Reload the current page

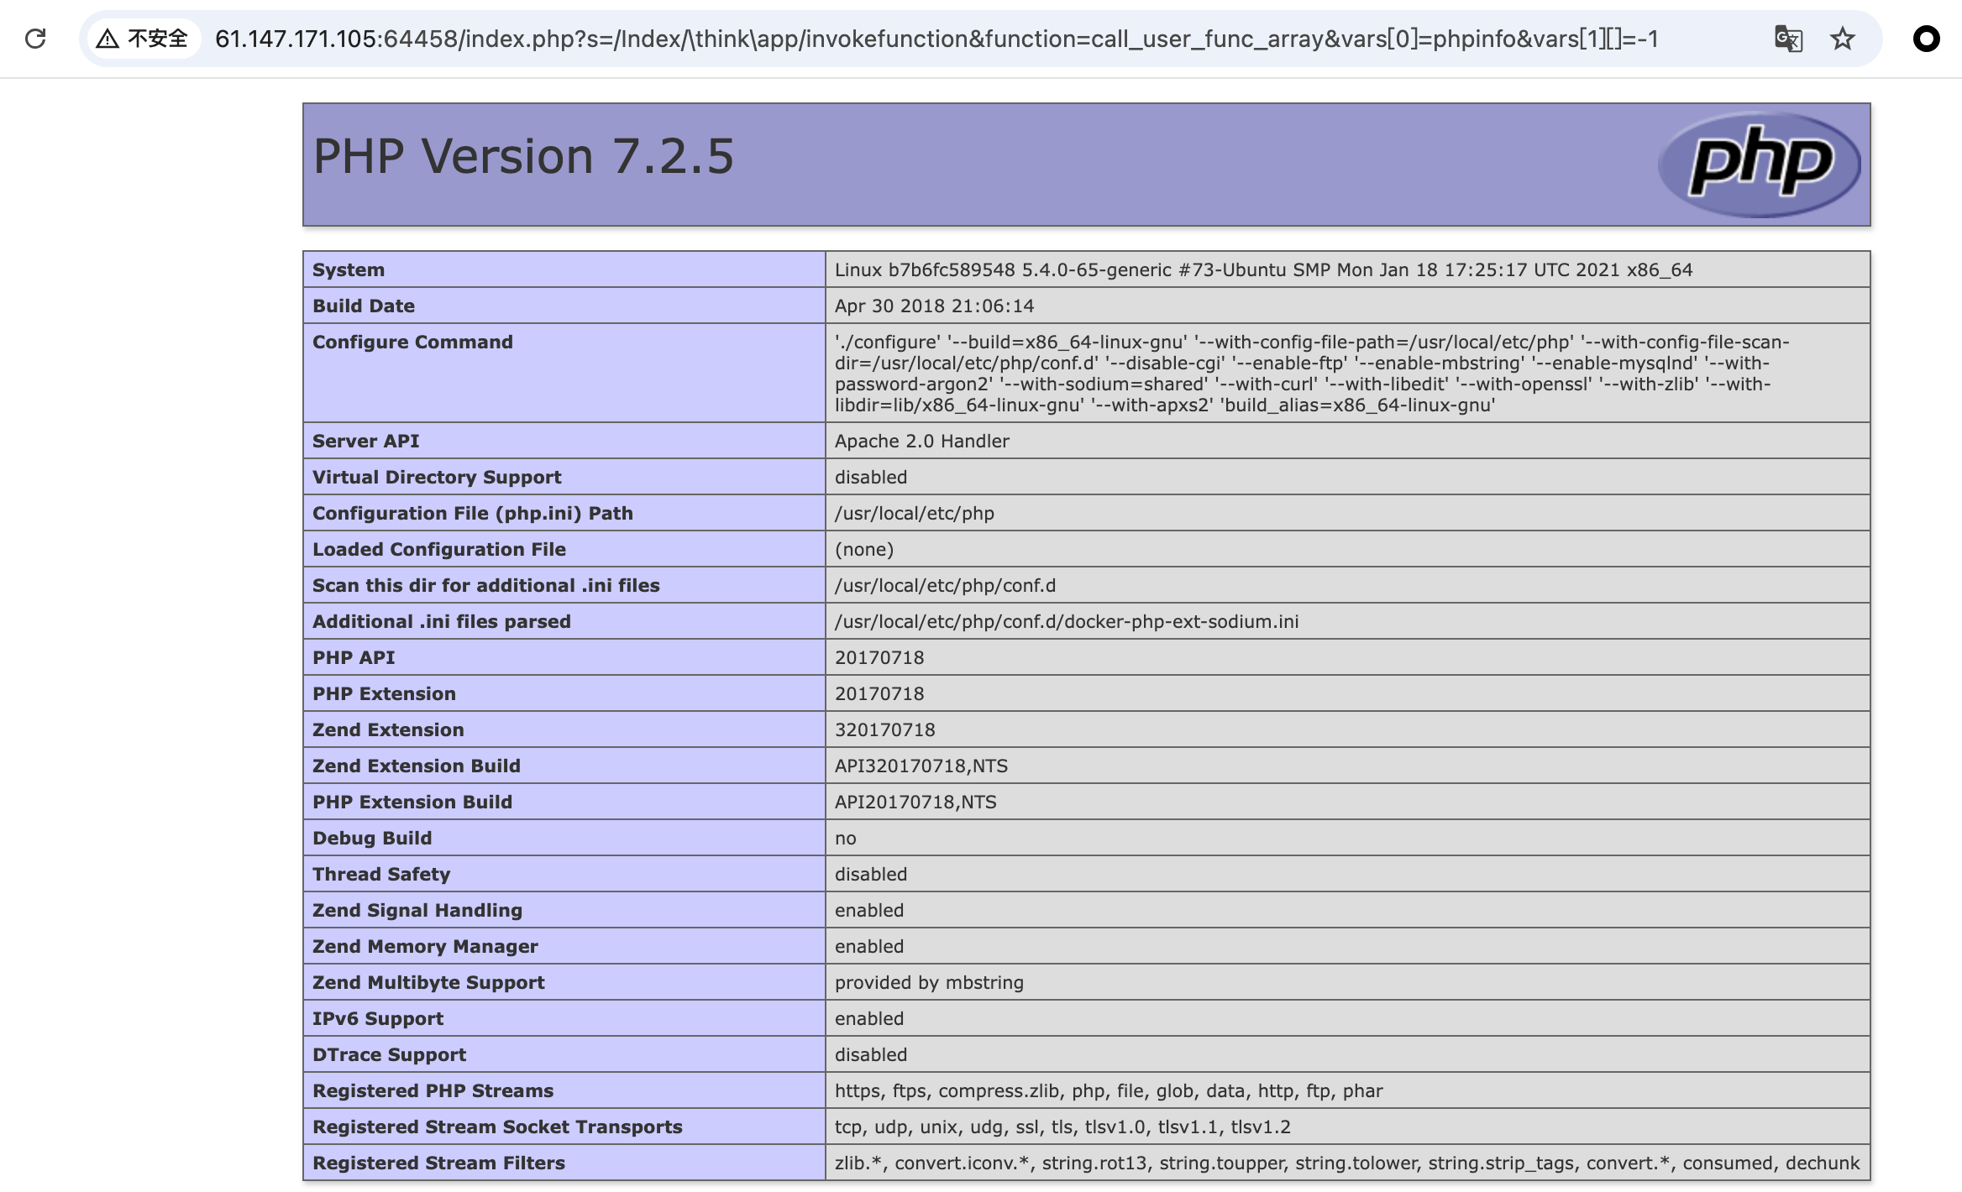point(35,38)
